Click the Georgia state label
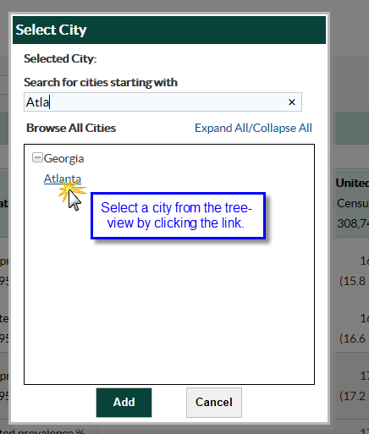 64,158
